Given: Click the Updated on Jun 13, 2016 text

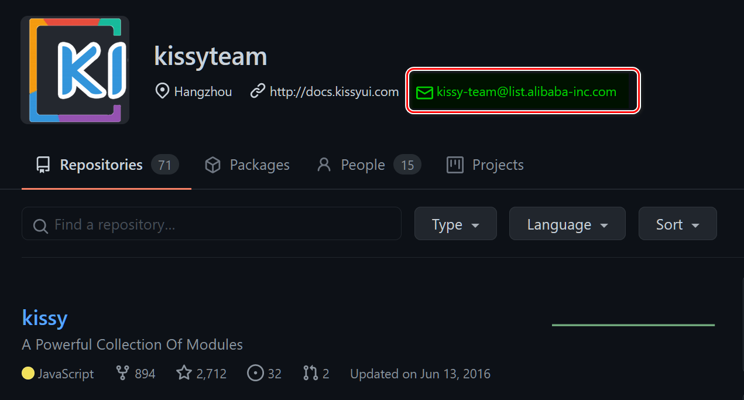Looking at the screenshot, I should (x=420, y=374).
